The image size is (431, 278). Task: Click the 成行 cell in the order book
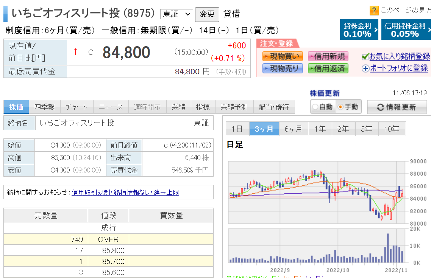point(109,228)
